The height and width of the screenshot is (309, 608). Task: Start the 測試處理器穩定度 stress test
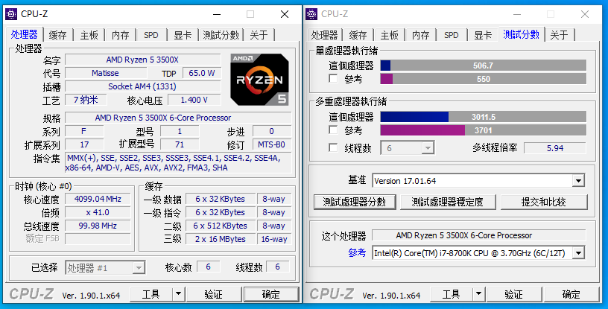coord(447,202)
